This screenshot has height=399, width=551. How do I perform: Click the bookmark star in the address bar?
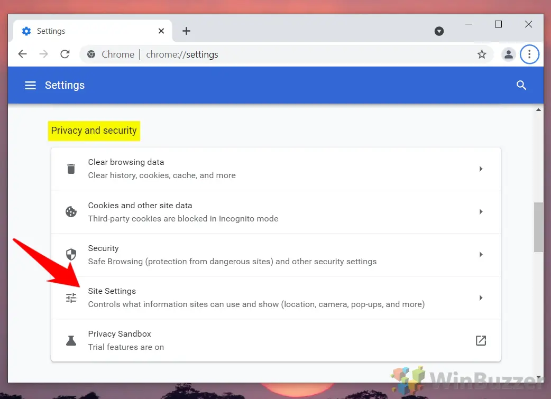(482, 54)
